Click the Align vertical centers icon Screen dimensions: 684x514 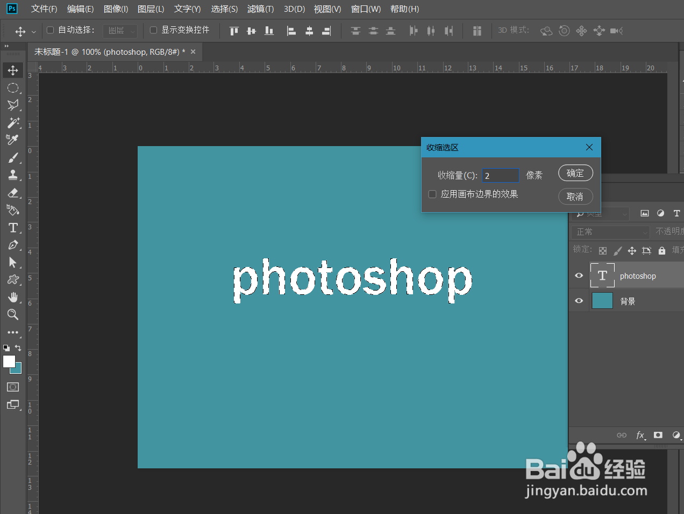[251, 31]
